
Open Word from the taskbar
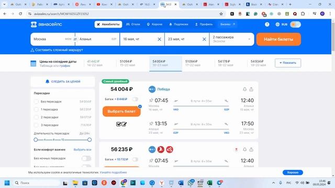click(181, 183)
